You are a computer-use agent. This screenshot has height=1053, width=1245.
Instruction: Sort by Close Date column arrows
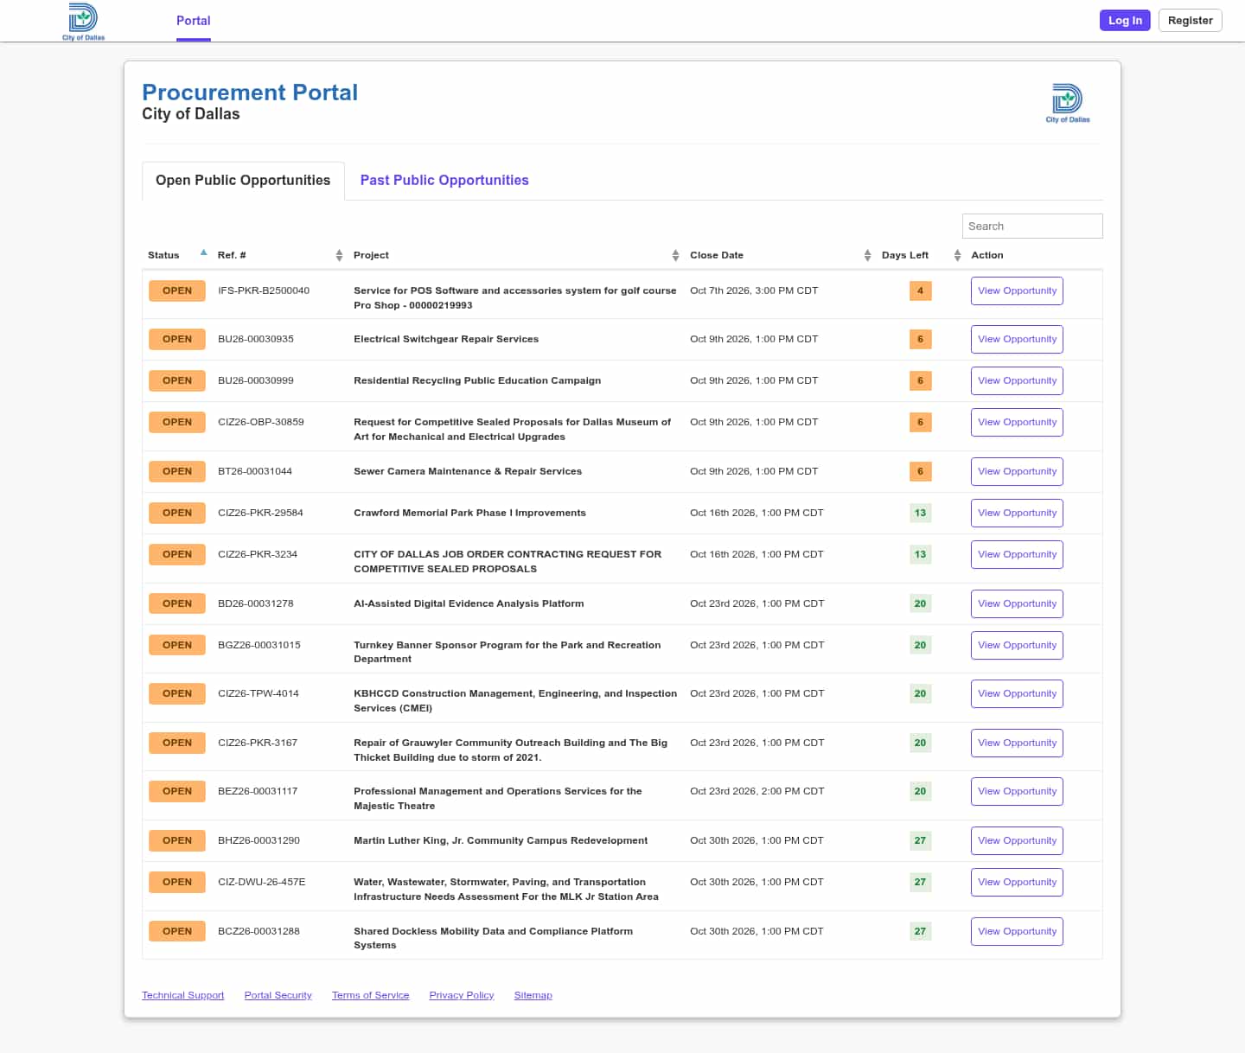tap(867, 255)
